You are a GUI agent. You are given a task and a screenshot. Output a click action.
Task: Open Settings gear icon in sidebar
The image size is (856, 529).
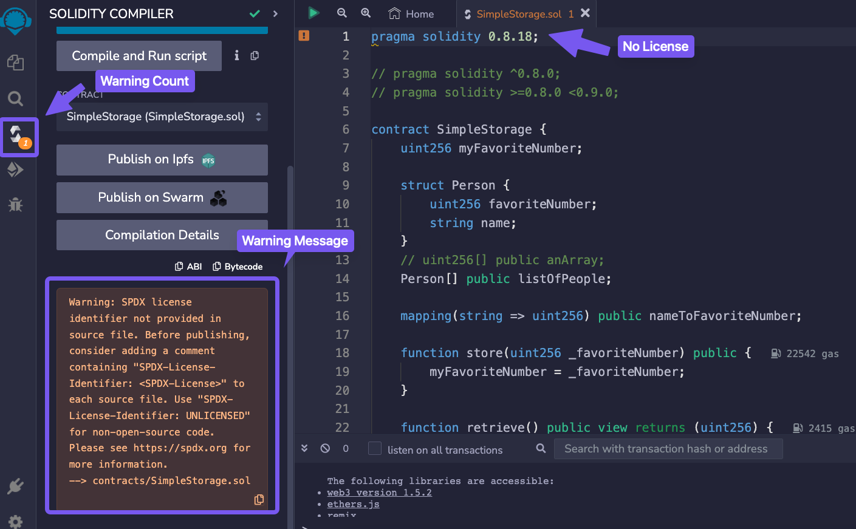point(16,521)
